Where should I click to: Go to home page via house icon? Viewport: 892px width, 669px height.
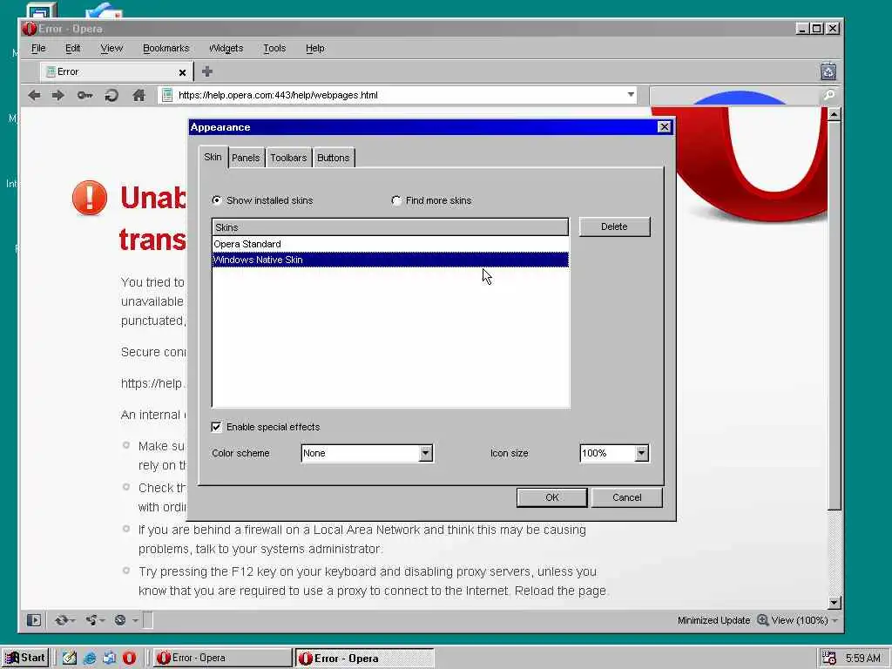click(x=139, y=95)
